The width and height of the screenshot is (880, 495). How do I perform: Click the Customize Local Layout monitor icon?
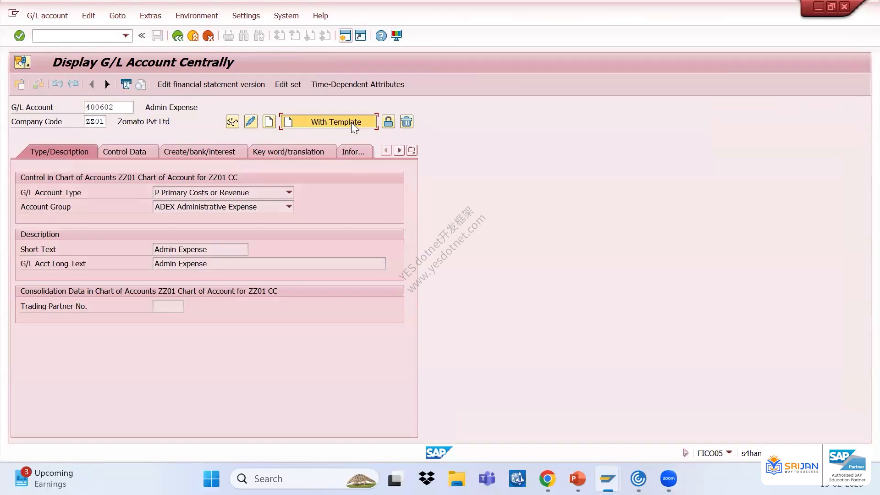[x=396, y=36]
